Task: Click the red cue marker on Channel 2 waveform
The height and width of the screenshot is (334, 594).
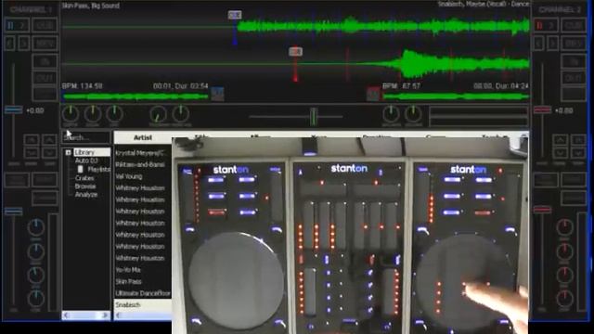Action: [295, 52]
